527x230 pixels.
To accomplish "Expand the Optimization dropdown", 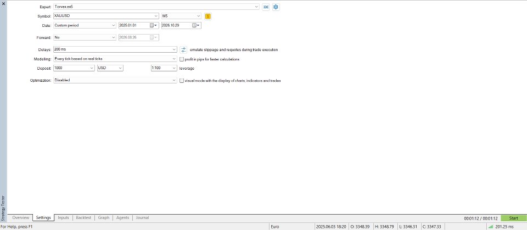I will 174,80.
